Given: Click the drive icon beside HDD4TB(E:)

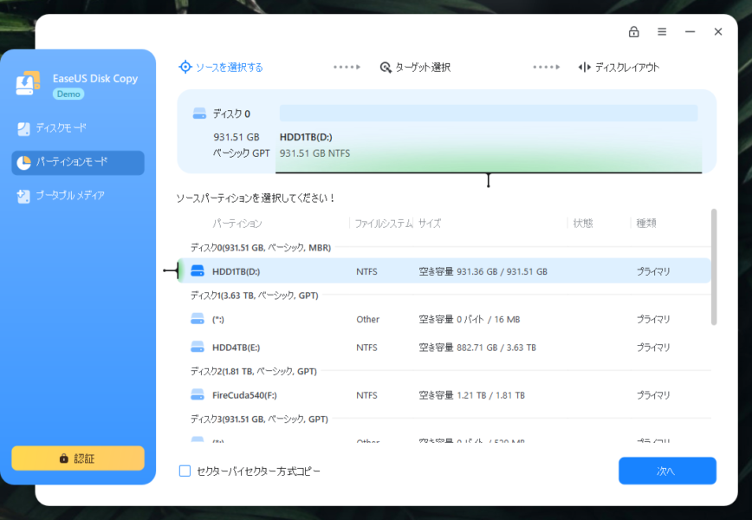Looking at the screenshot, I should click(x=198, y=347).
